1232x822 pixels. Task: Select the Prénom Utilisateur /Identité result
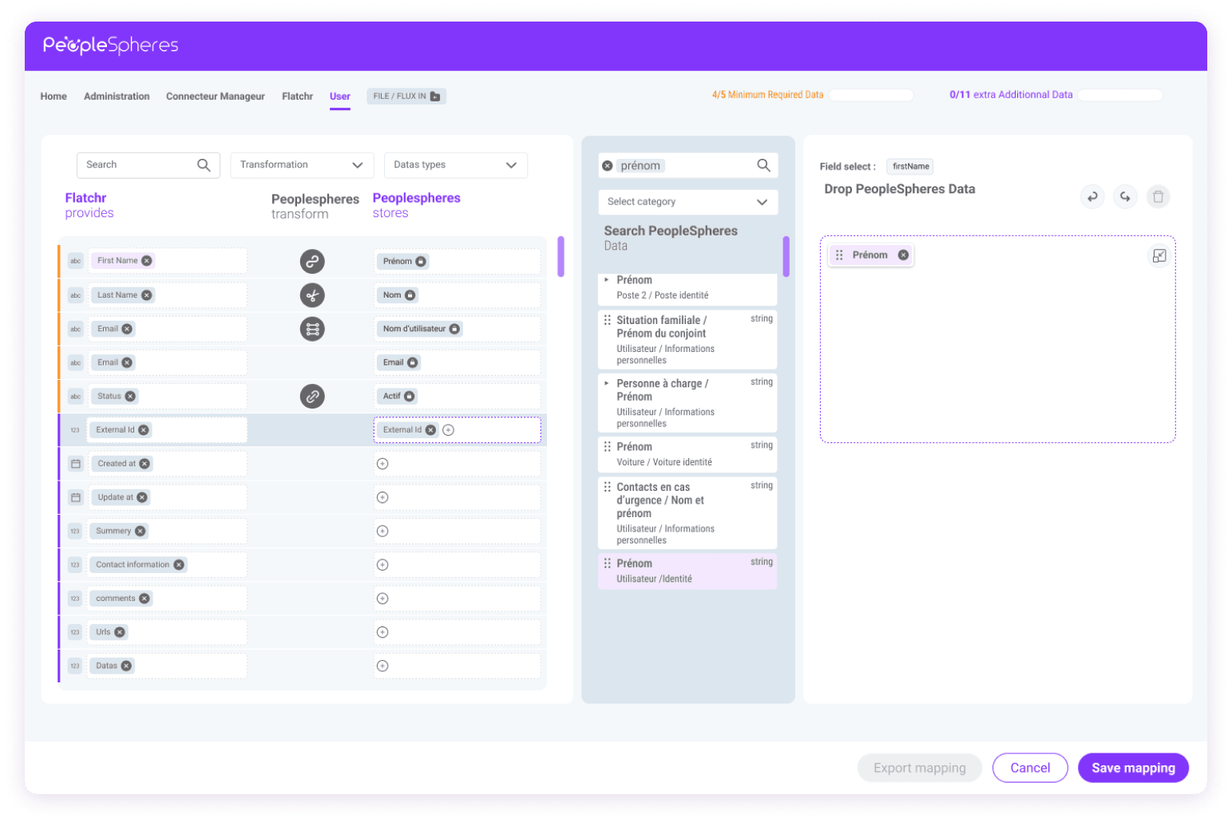coord(687,571)
